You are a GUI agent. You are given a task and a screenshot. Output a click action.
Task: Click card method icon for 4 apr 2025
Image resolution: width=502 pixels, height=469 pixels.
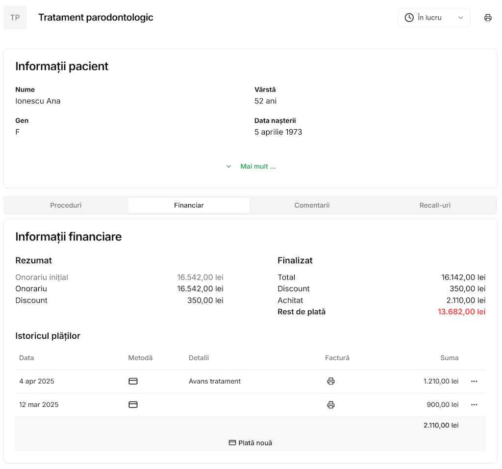click(133, 381)
